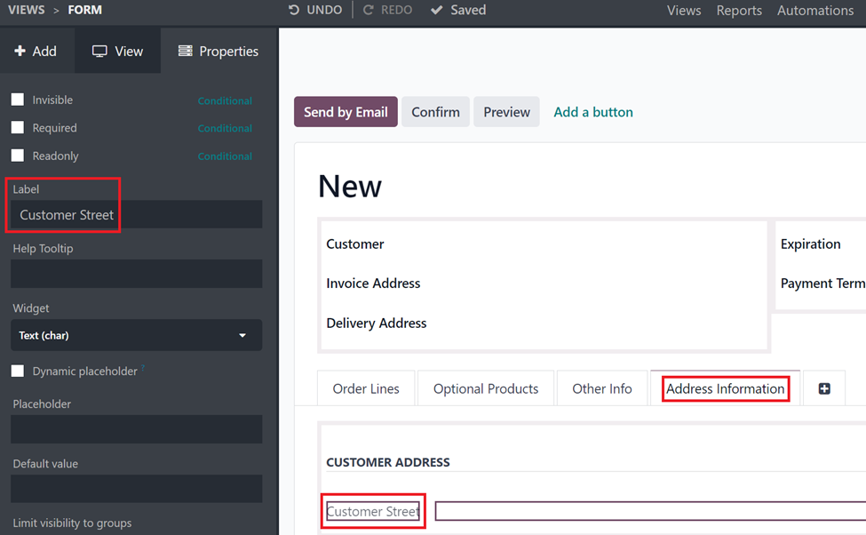The height and width of the screenshot is (535, 866).
Task: Click the Redo arrow icon
Action: click(368, 10)
